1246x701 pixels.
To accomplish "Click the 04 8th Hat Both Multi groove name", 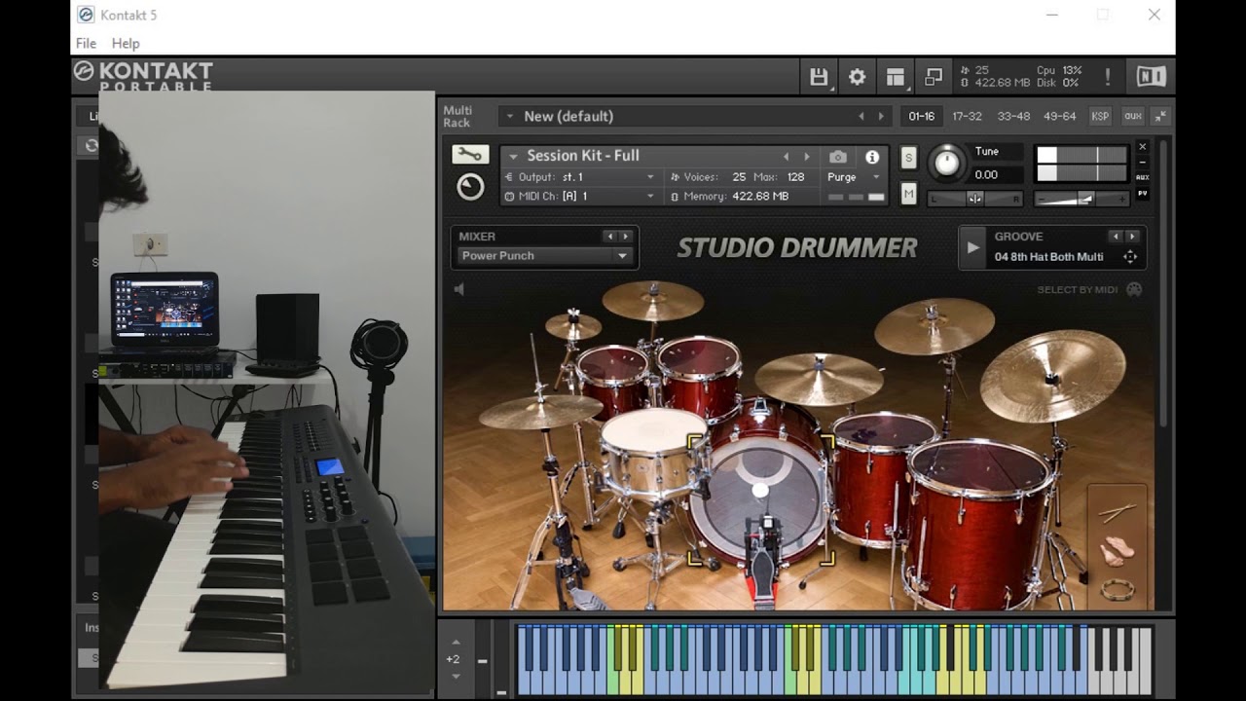I will [x=1048, y=257].
